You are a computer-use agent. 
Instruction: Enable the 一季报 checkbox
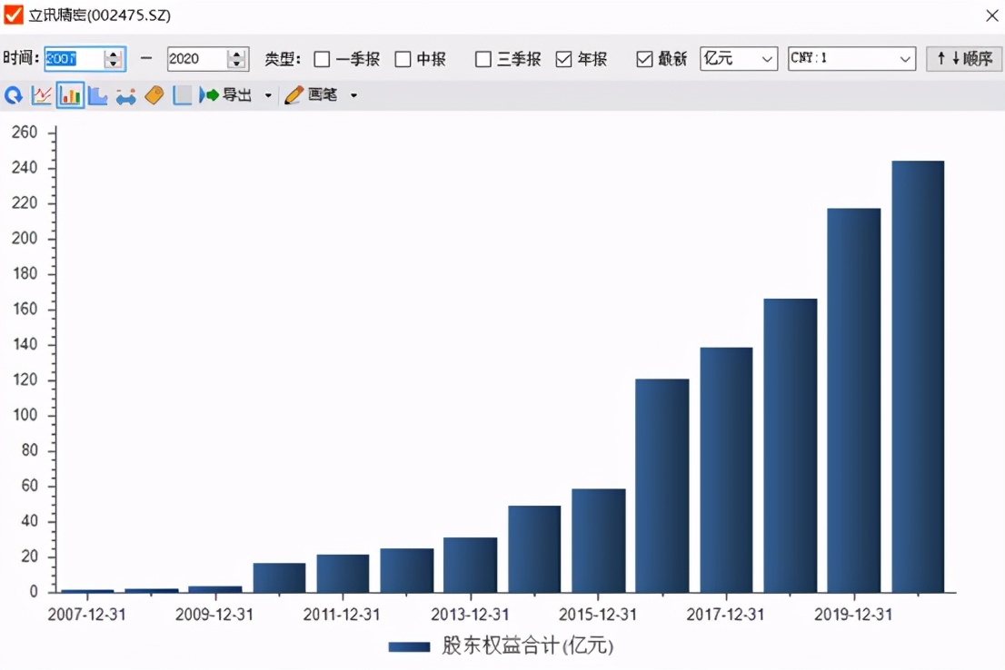[x=322, y=58]
